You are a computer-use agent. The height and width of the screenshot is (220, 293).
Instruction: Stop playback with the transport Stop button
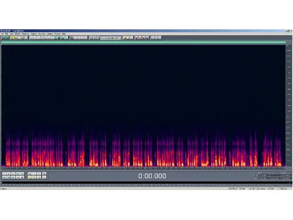coord(4,174)
